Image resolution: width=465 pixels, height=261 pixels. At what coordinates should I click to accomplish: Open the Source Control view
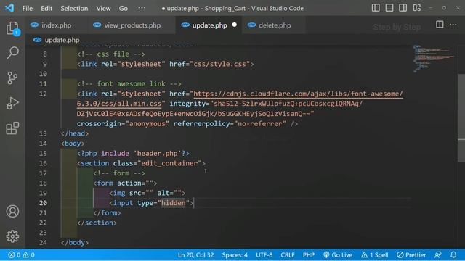(x=12, y=78)
